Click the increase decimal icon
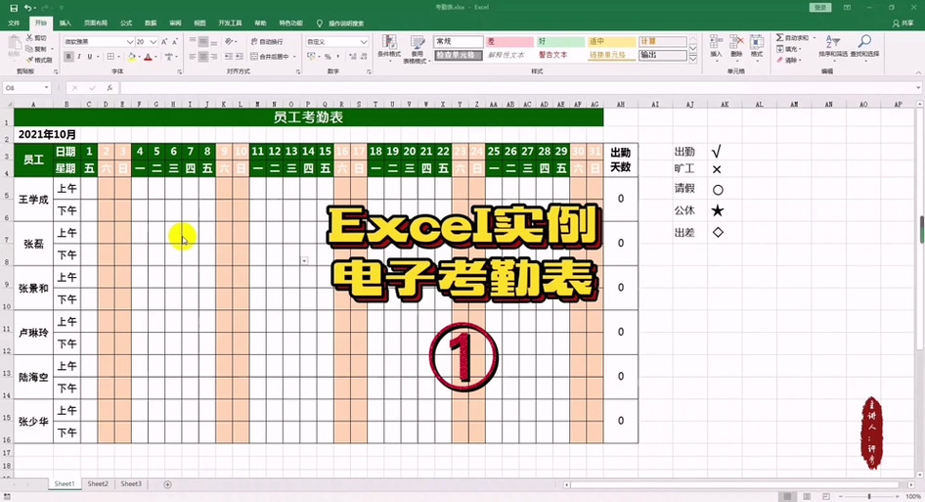Image resolution: width=925 pixels, height=502 pixels. (352, 57)
